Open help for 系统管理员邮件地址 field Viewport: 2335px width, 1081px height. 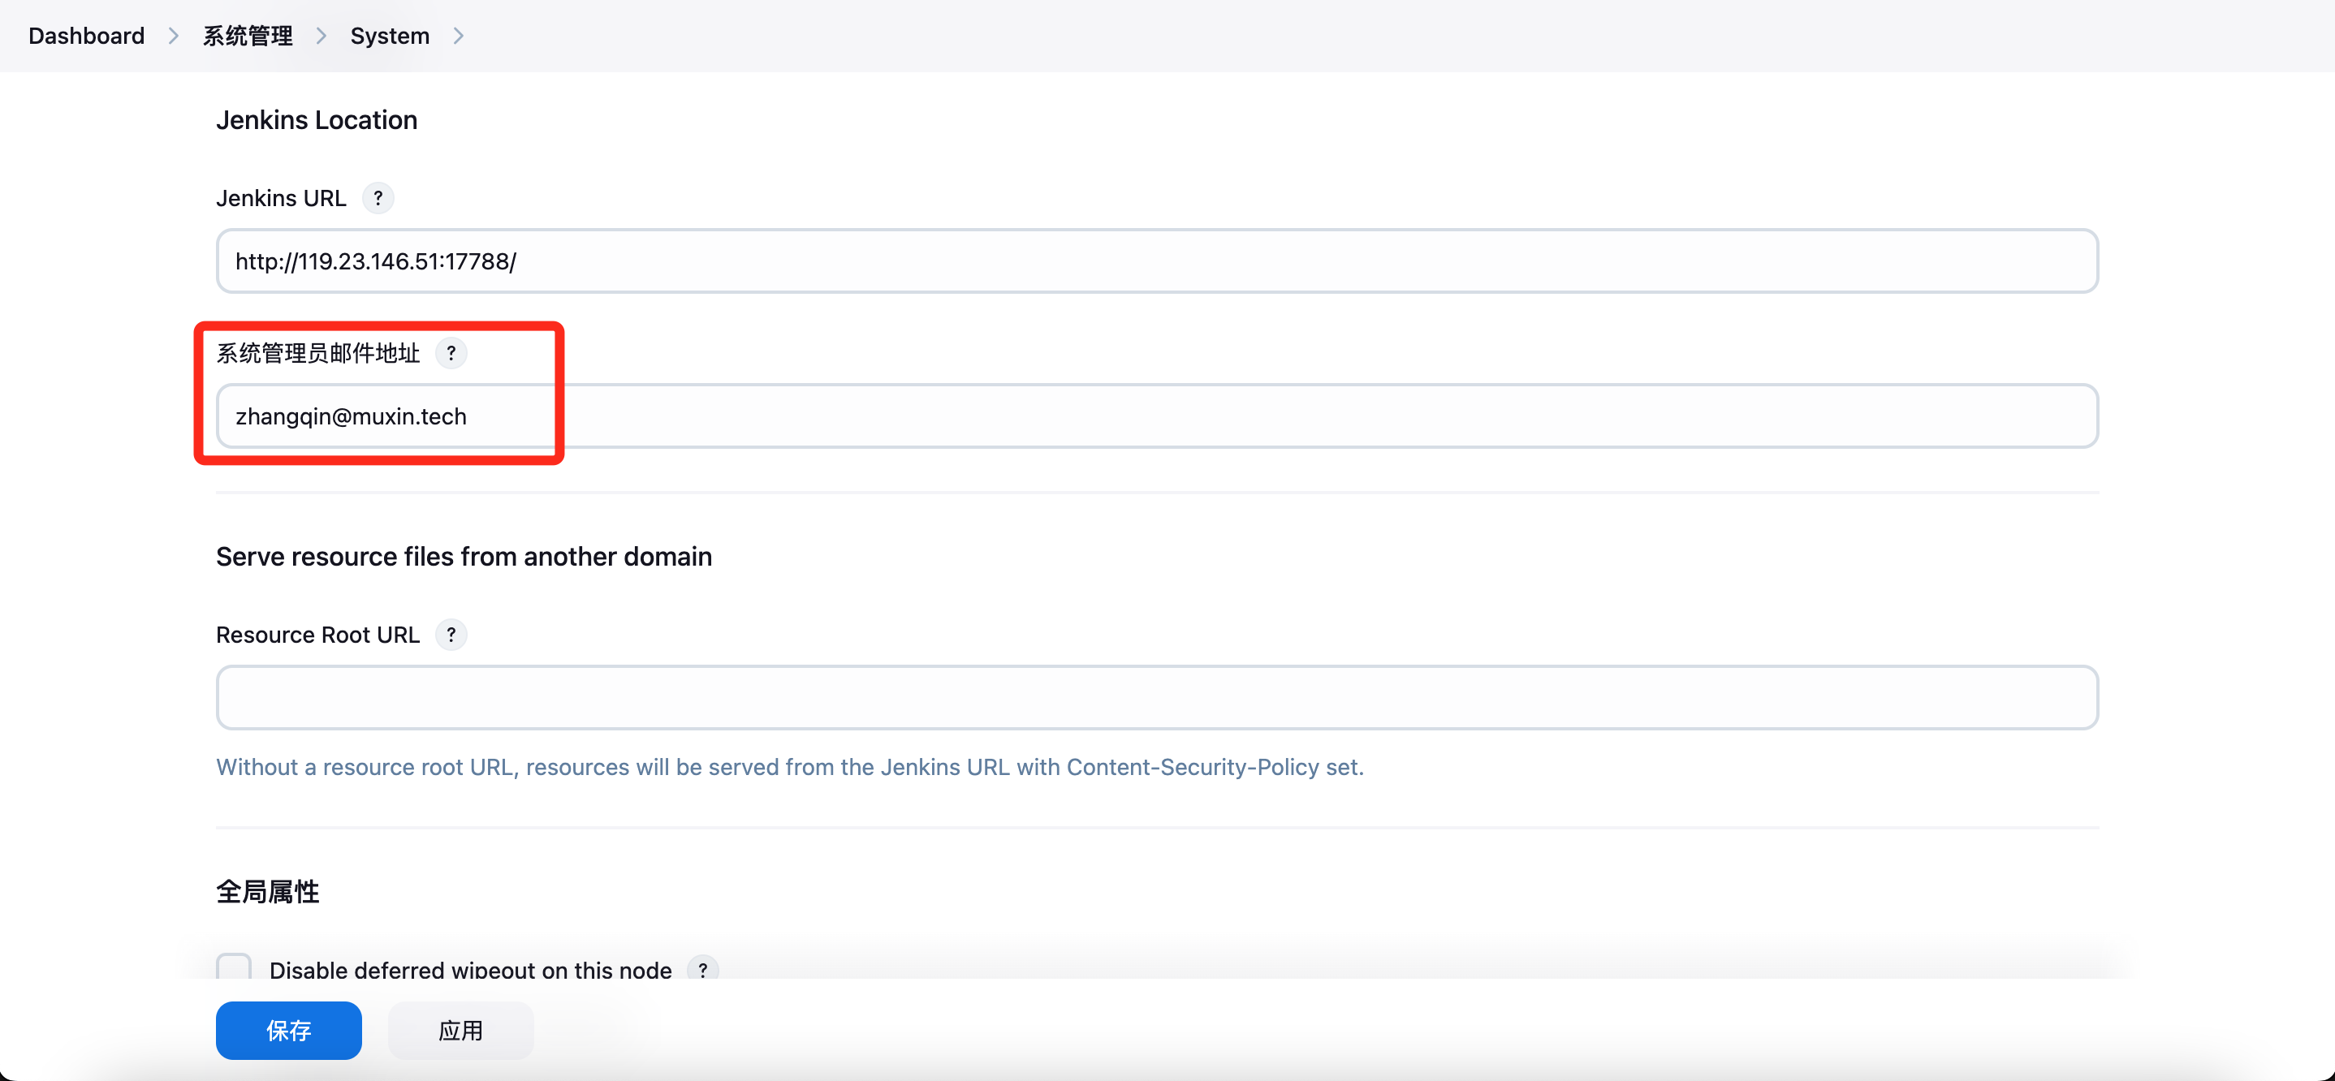pyautogui.click(x=451, y=352)
